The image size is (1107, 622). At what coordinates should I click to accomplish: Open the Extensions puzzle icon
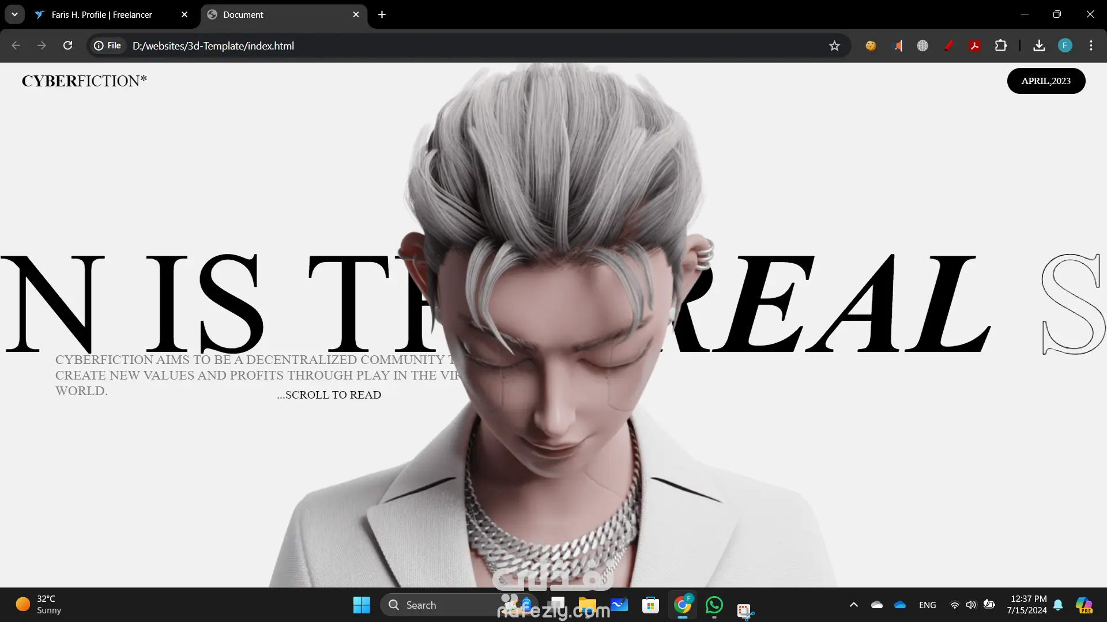(1001, 45)
